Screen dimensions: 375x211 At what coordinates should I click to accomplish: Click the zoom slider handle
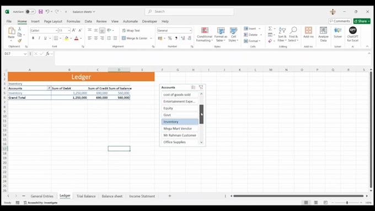(x=347, y=203)
